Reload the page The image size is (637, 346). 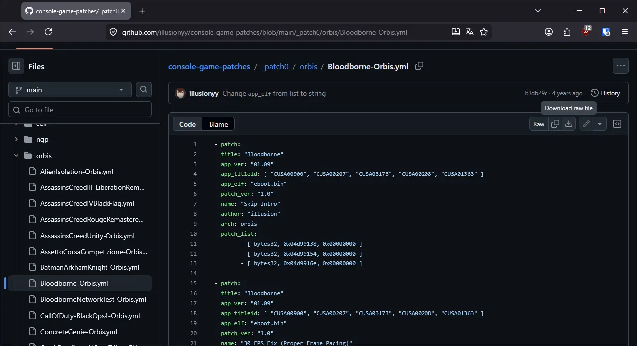tap(48, 32)
